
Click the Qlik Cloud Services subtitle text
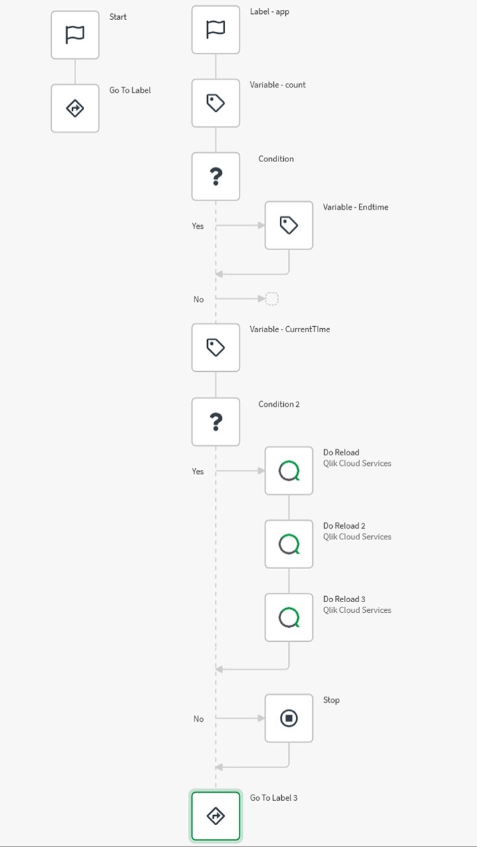357,463
